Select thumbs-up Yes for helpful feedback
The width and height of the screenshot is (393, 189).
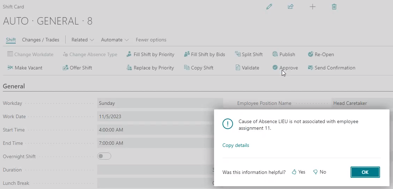click(298, 172)
